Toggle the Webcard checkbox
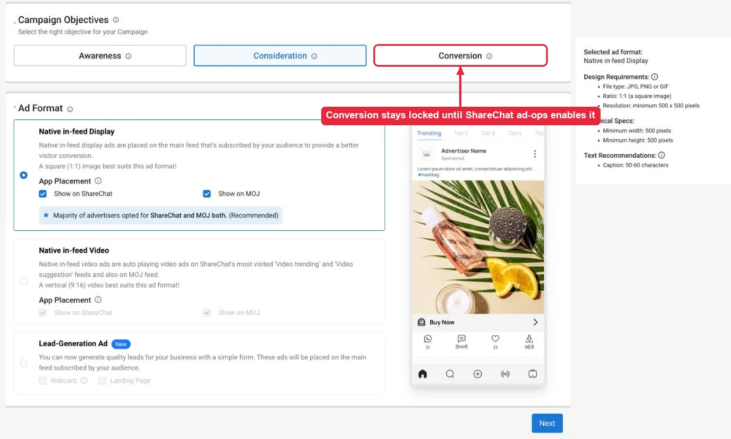The width and height of the screenshot is (731, 439). pyautogui.click(x=43, y=381)
